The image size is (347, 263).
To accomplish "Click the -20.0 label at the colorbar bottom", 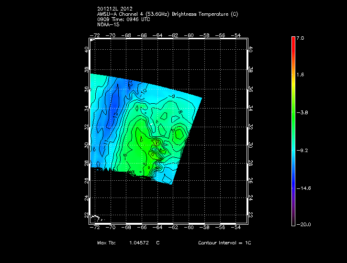I will 302,224.
